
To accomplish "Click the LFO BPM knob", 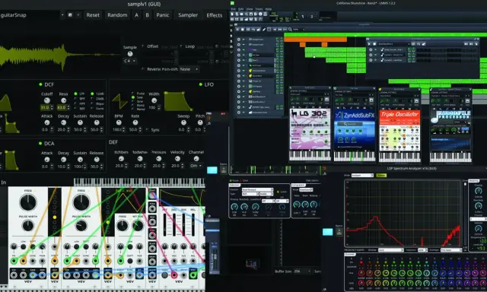I will click(x=119, y=122).
